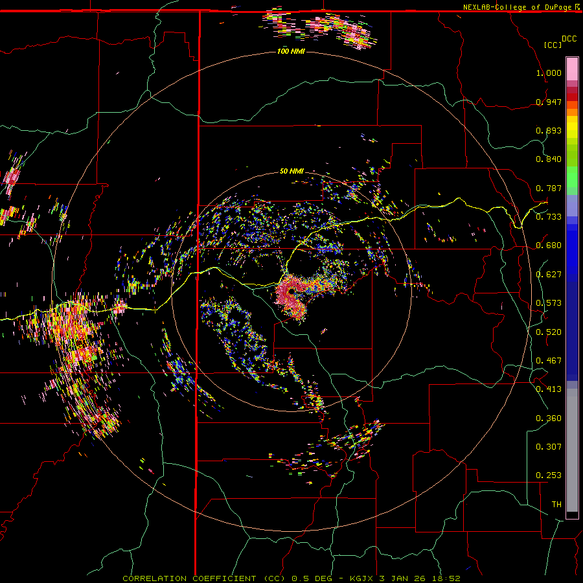Click the 18:52 timestamp
This screenshot has height=583, width=583.
coord(446,578)
